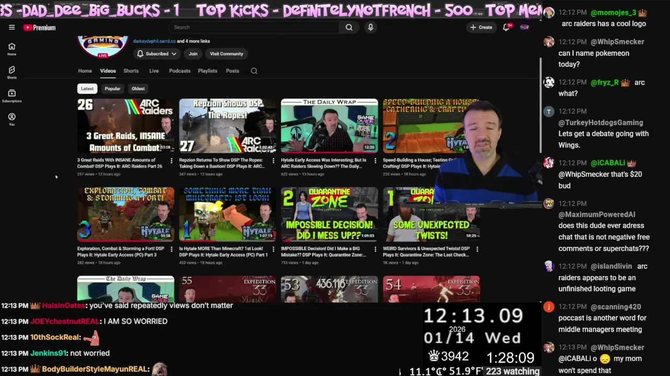Open 'WEIRD Survivors & Unexpected Twists' video title
This screenshot has width=670, height=376.
(426, 252)
